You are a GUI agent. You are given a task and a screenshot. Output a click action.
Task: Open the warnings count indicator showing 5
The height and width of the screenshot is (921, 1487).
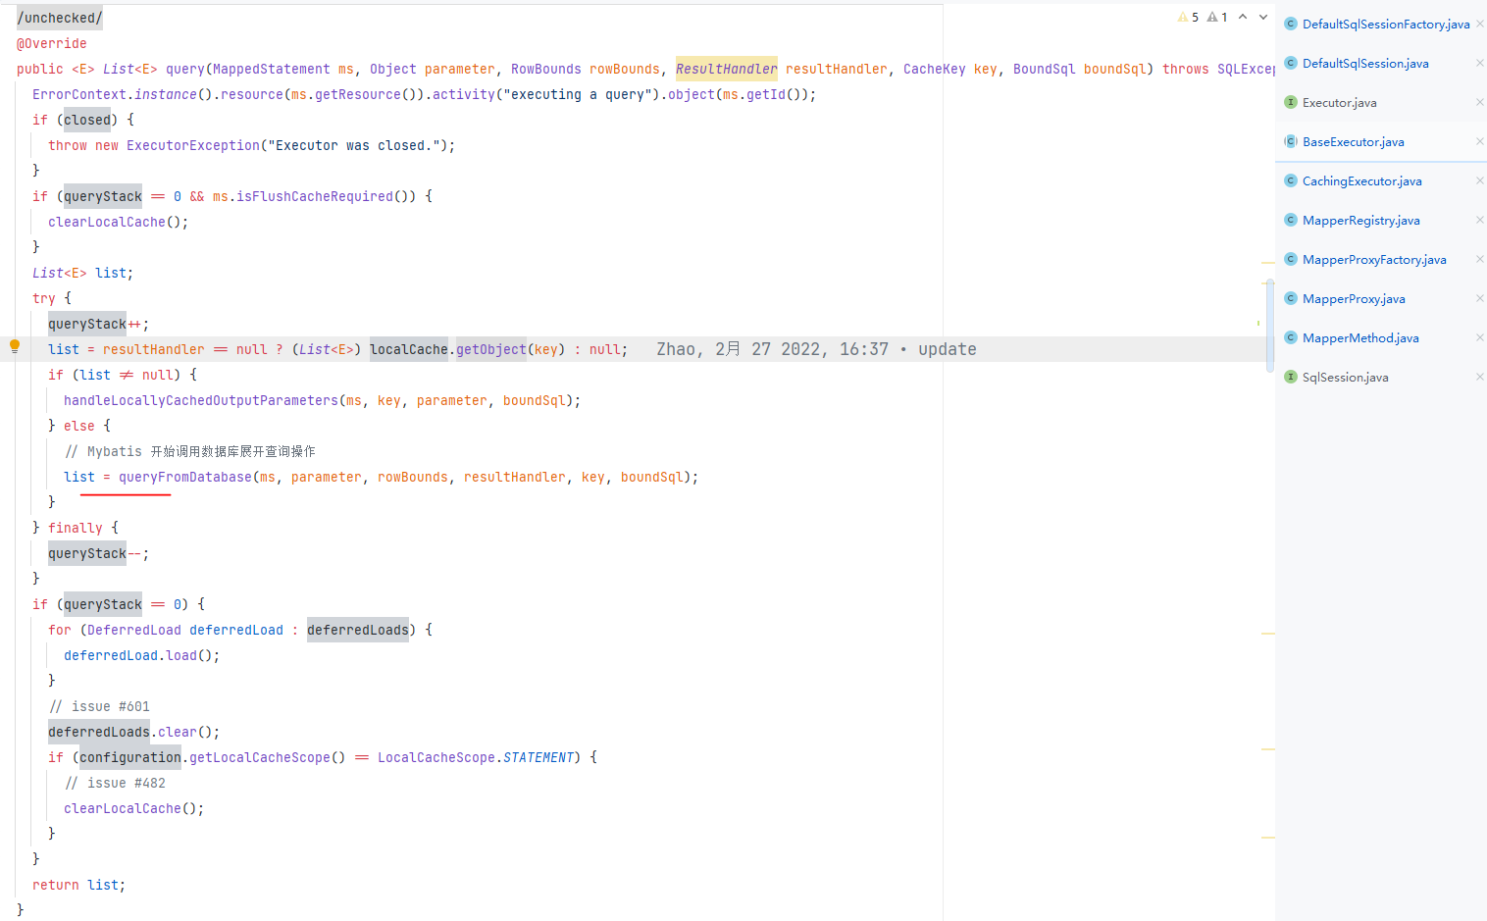click(x=1188, y=18)
